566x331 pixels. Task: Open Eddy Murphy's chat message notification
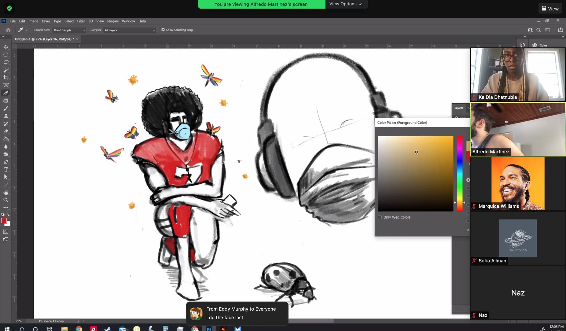237,313
